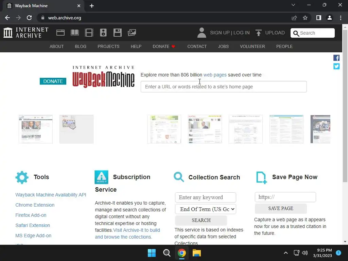
Task: Open the HELP menu item
Action: click(136, 46)
